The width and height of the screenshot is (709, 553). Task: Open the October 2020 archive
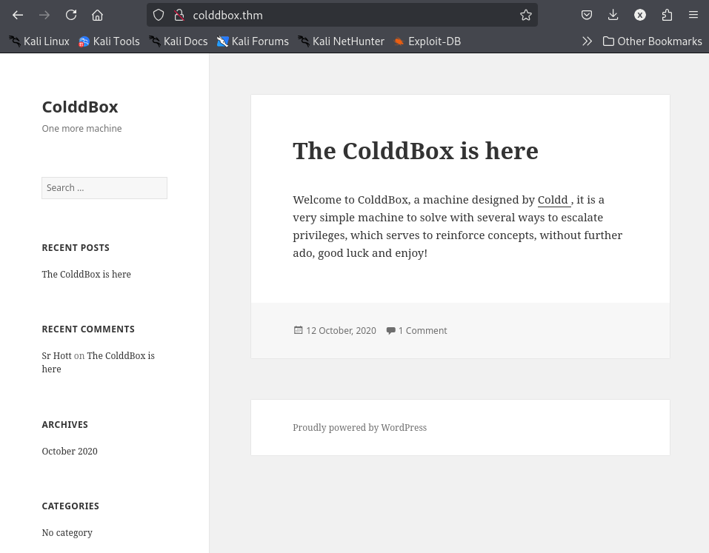click(x=70, y=452)
